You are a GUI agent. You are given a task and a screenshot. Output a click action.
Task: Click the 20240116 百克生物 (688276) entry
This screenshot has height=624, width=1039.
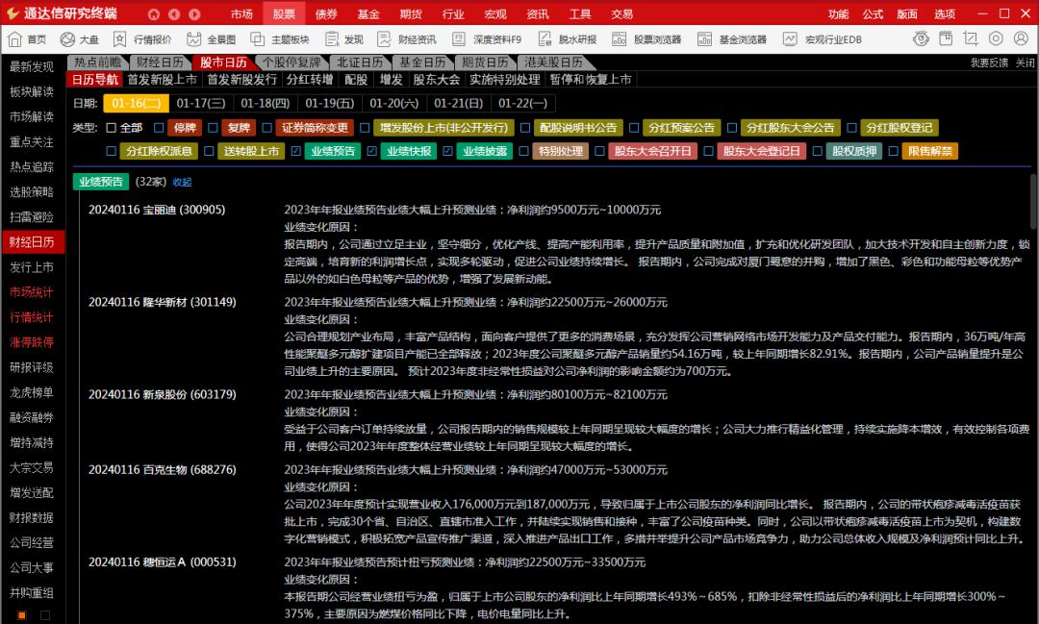point(163,470)
